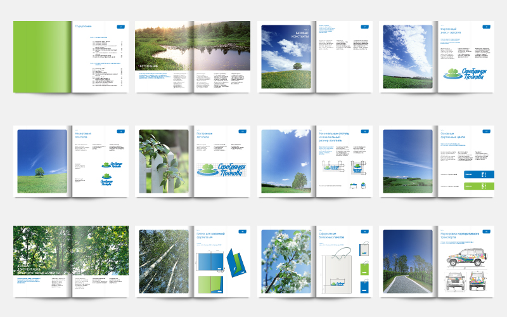507x317 pixels.
Task: Click the blue page badge on the corporate colors page
Action: pyautogui.click(x=486, y=131)
